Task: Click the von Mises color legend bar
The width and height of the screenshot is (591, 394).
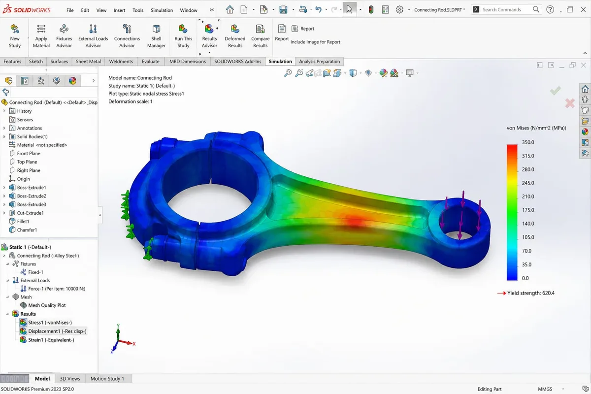Action: (512, 212)
